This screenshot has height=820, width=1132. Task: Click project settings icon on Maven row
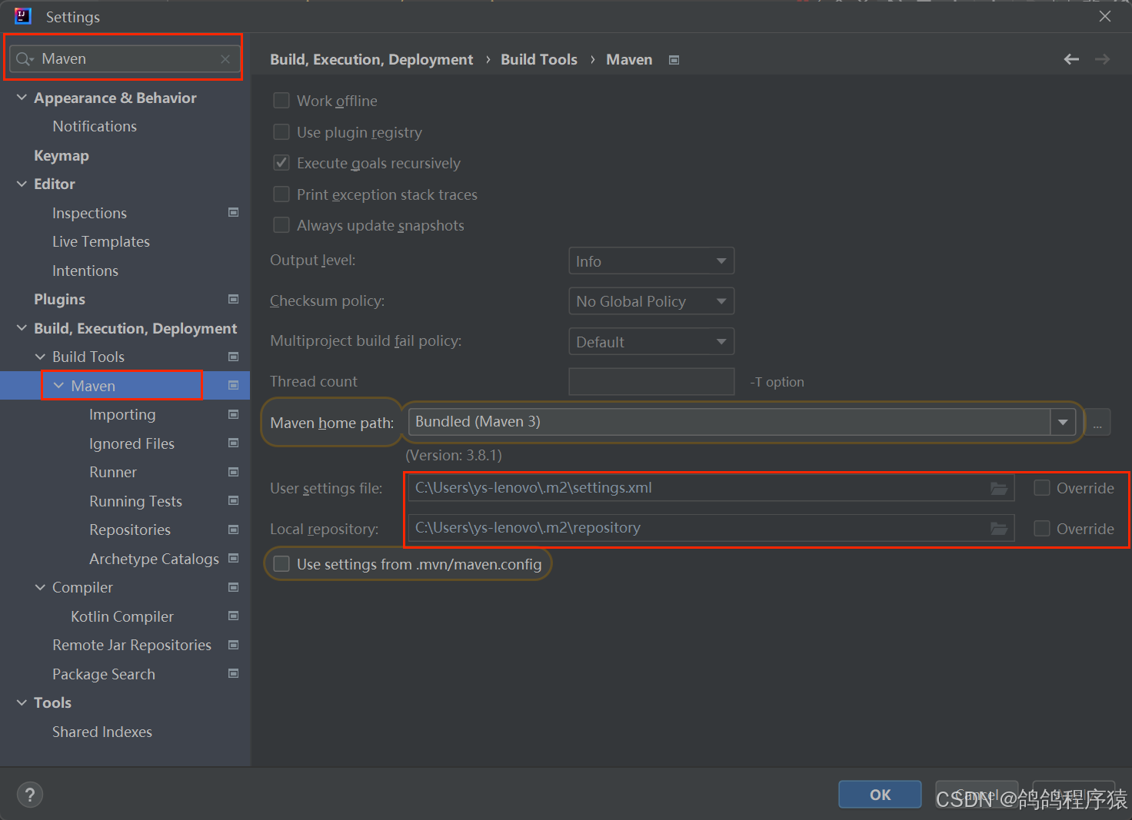pyautogui.click(x=234, y=385)
